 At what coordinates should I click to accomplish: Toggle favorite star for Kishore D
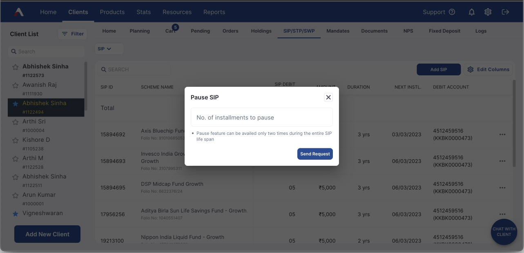[16, 141]
